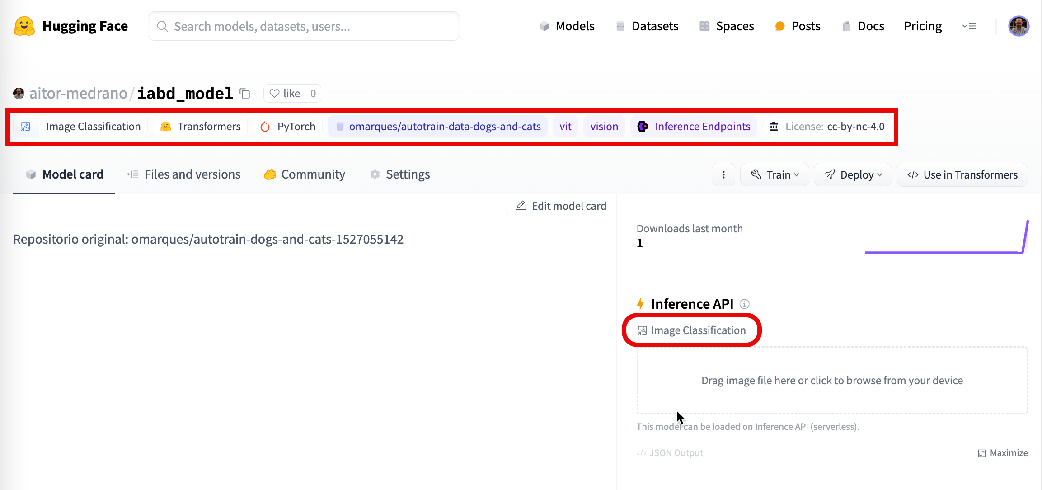The width and height of the screenshot is (1042, 490).
Task: Click Edit model card button
Action: click(x=561, y=206)
